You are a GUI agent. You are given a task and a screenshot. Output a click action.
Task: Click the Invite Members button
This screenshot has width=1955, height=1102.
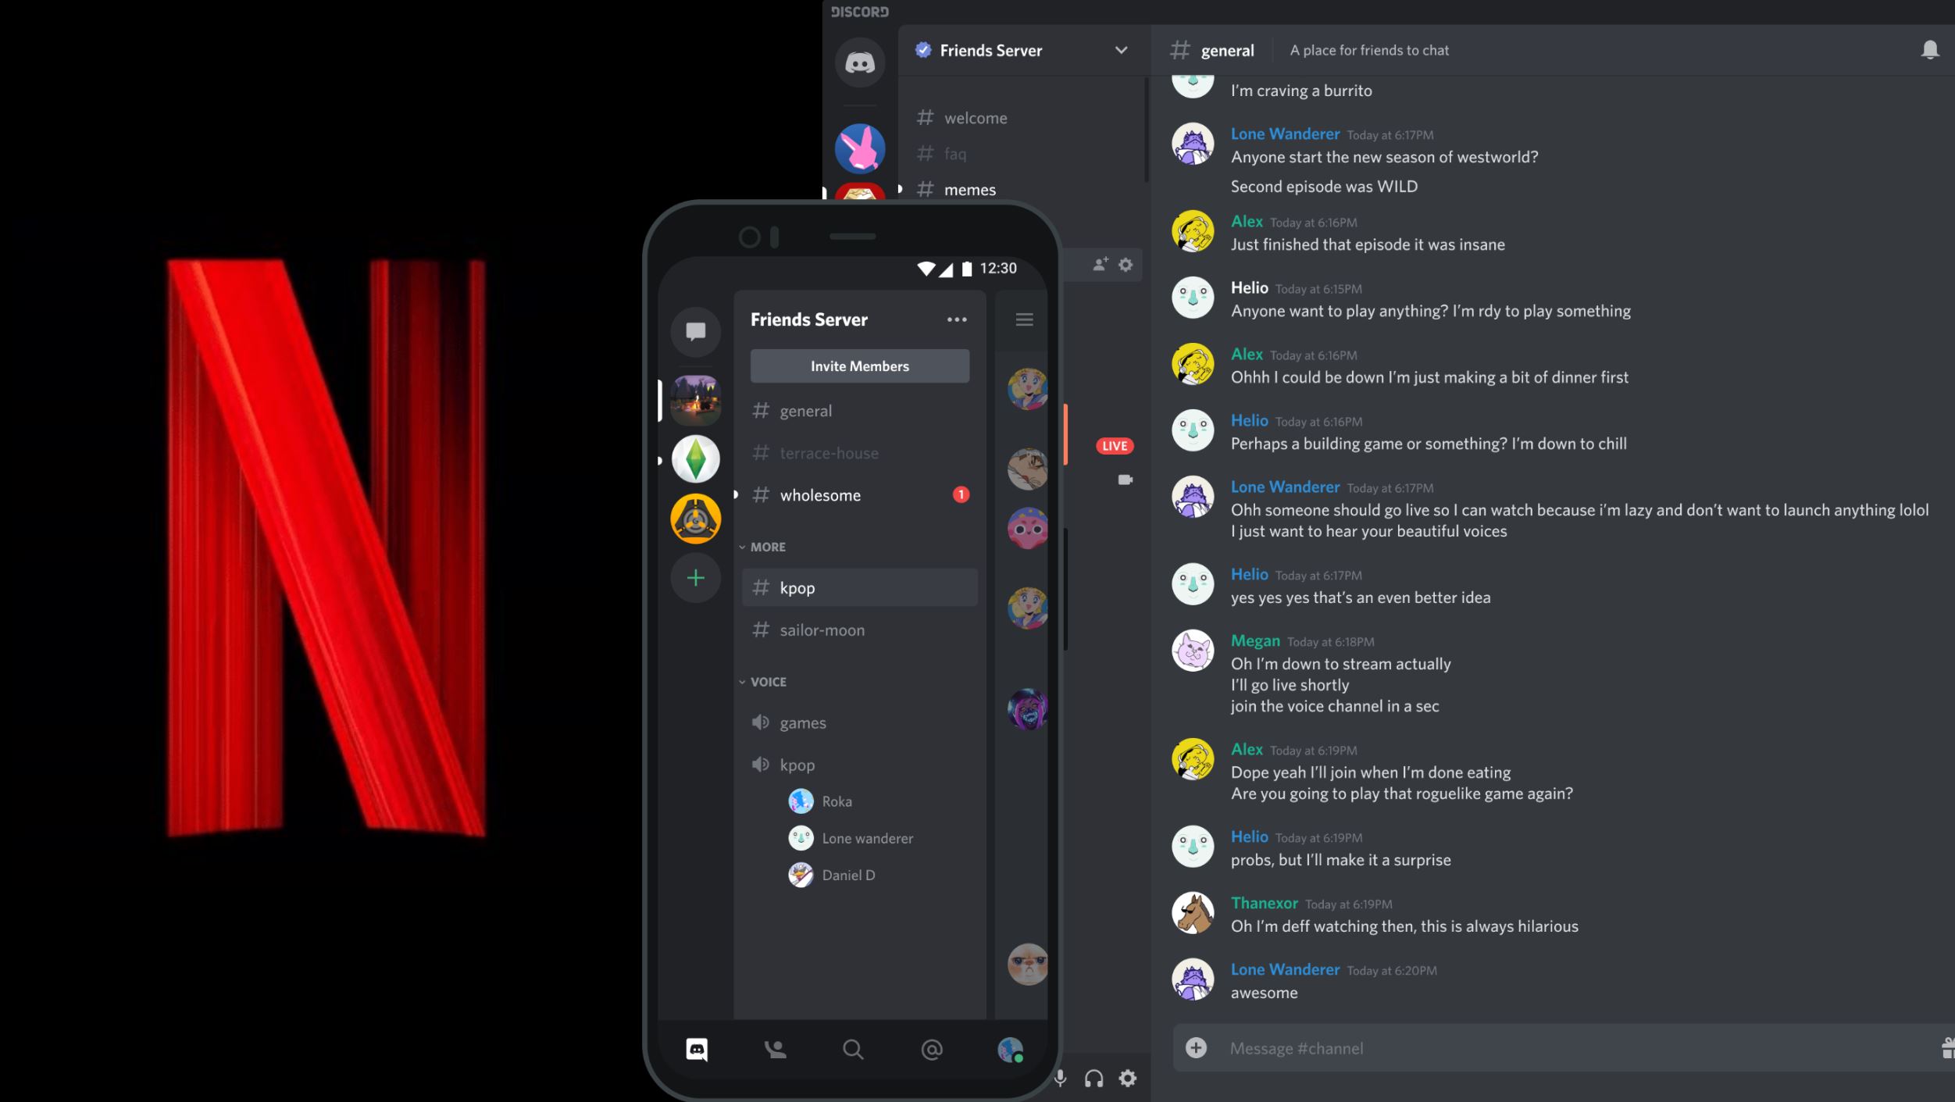click(x=859, y=365)
